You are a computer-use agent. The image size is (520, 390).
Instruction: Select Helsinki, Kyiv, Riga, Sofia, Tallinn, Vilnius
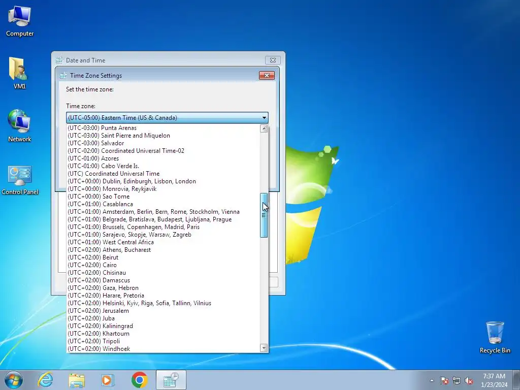164,304
